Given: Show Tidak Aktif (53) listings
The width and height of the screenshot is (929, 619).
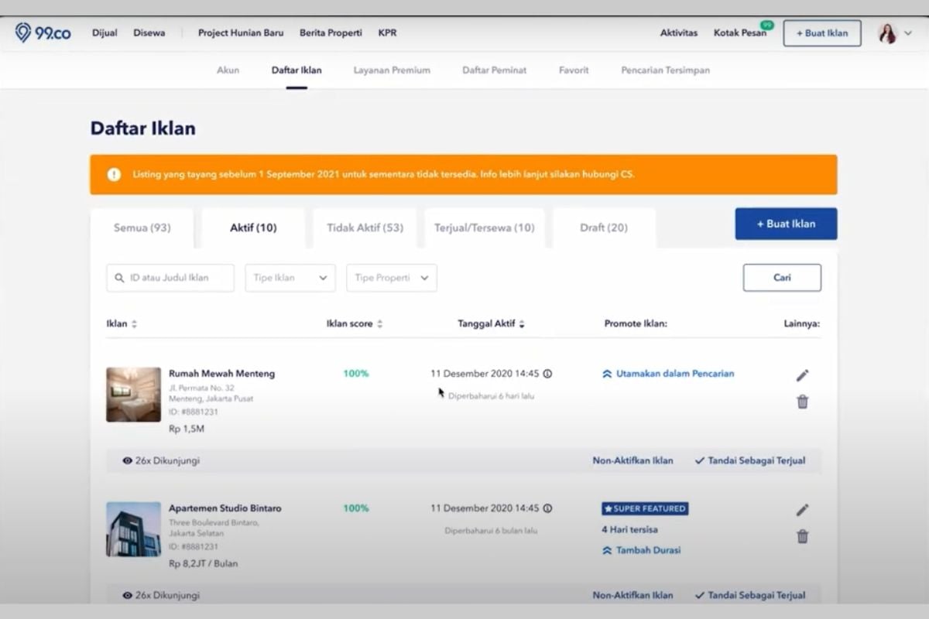Looking at the screenshot, I should [365, 227].
